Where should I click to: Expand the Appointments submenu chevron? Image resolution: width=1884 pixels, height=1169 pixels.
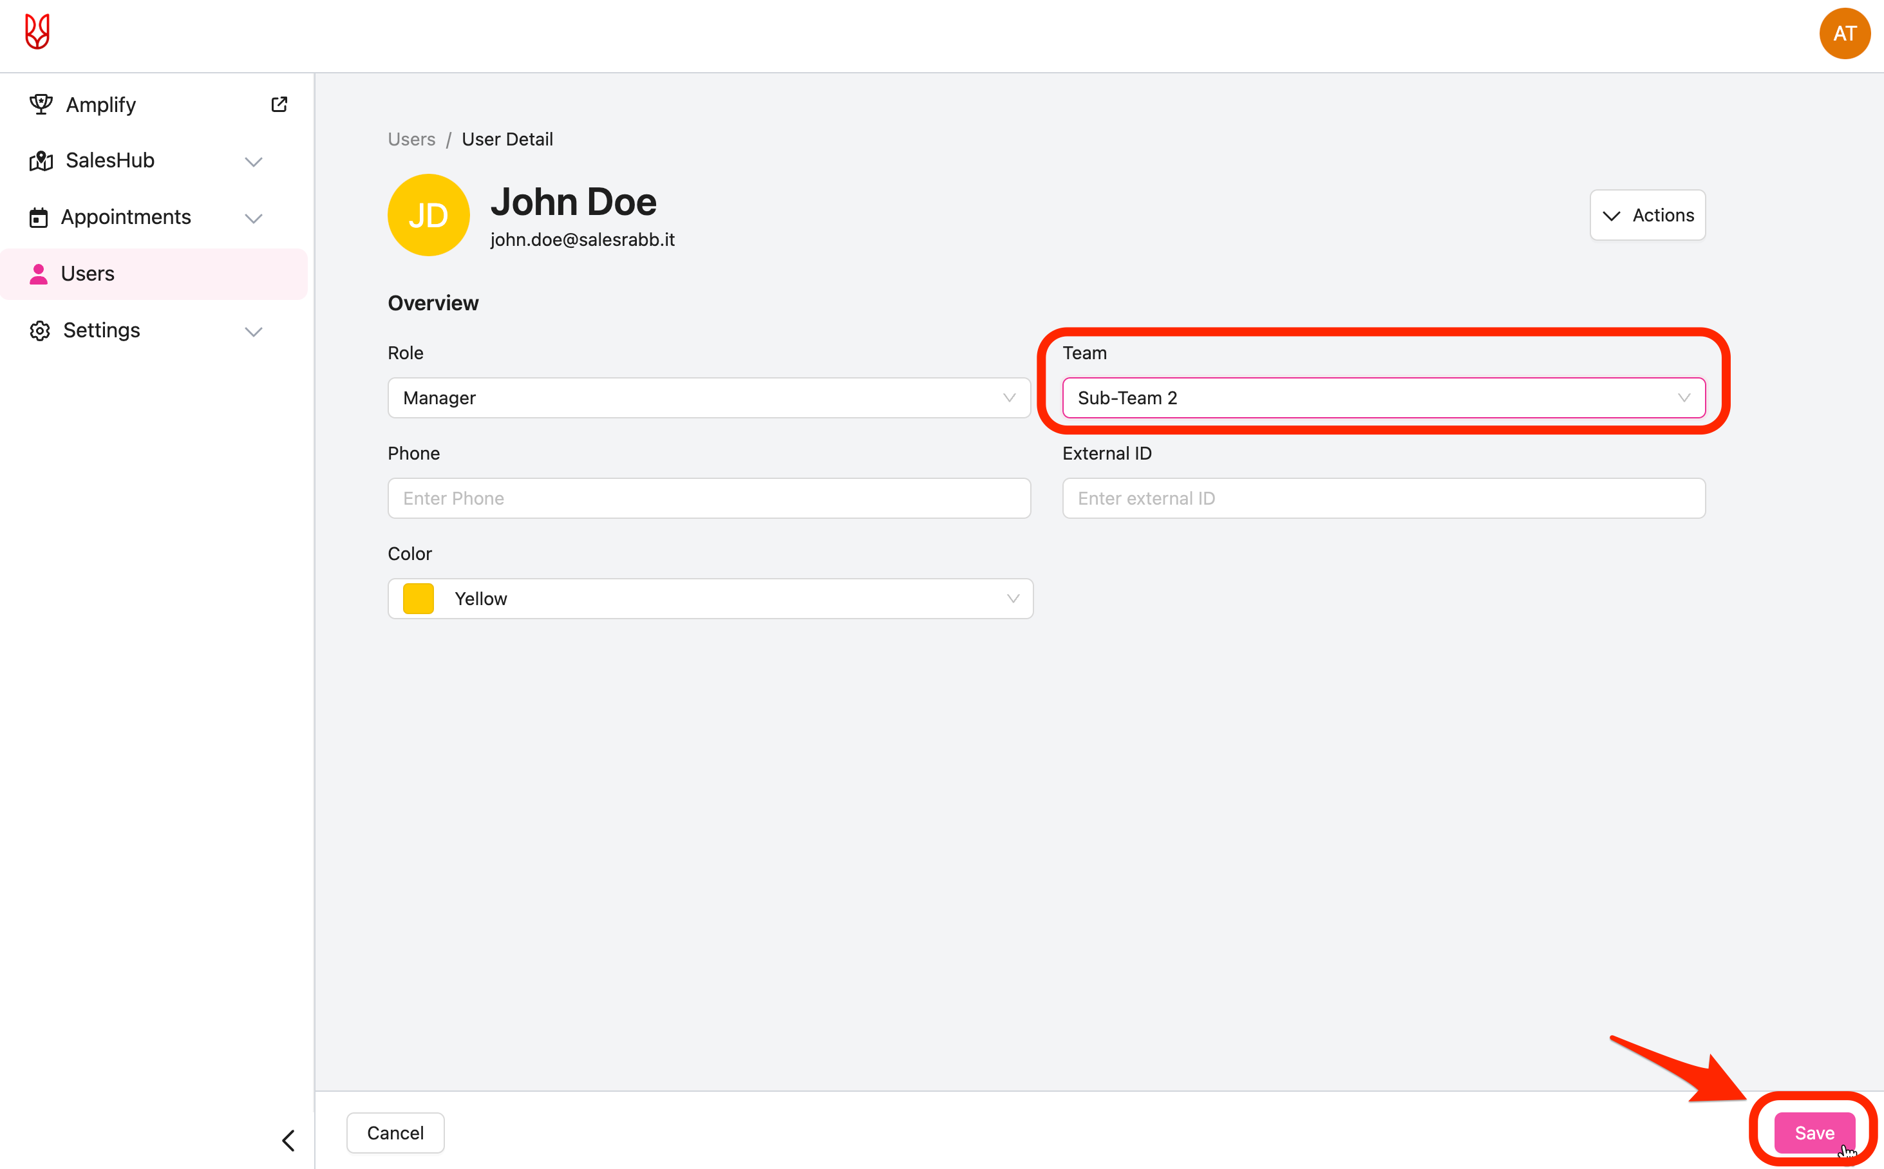tap(254, 219)
